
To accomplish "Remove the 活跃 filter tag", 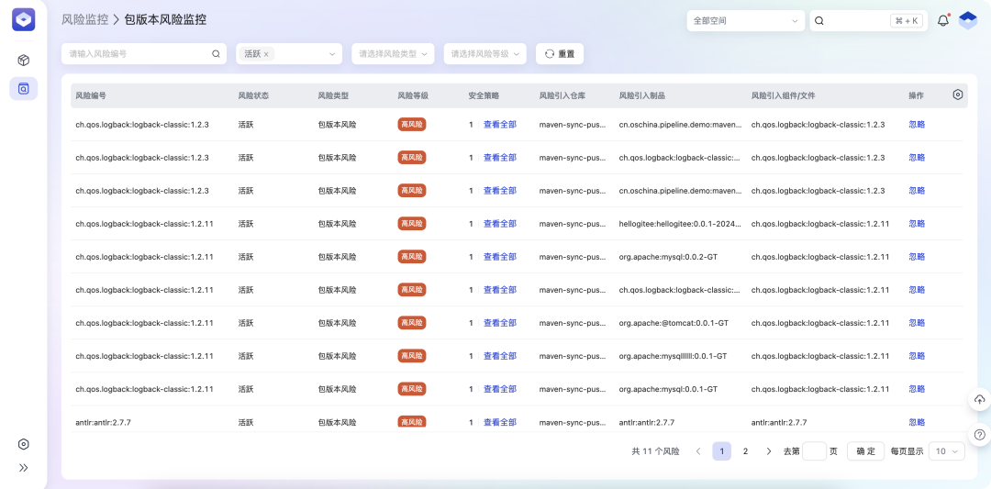I will point(266,54).
